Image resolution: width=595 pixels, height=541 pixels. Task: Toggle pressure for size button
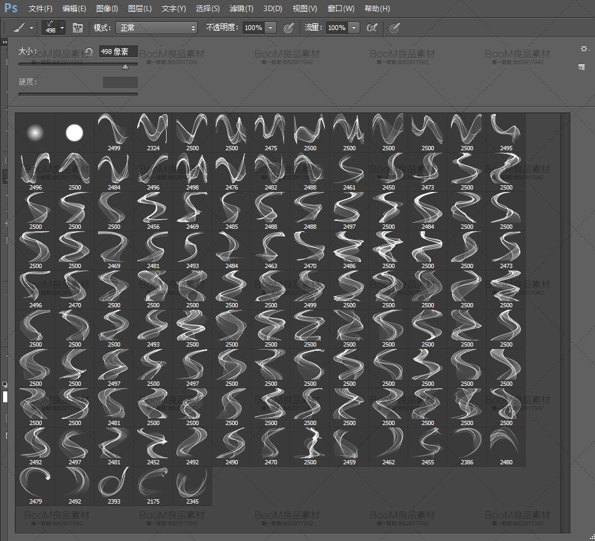click(x=395, y=28)
